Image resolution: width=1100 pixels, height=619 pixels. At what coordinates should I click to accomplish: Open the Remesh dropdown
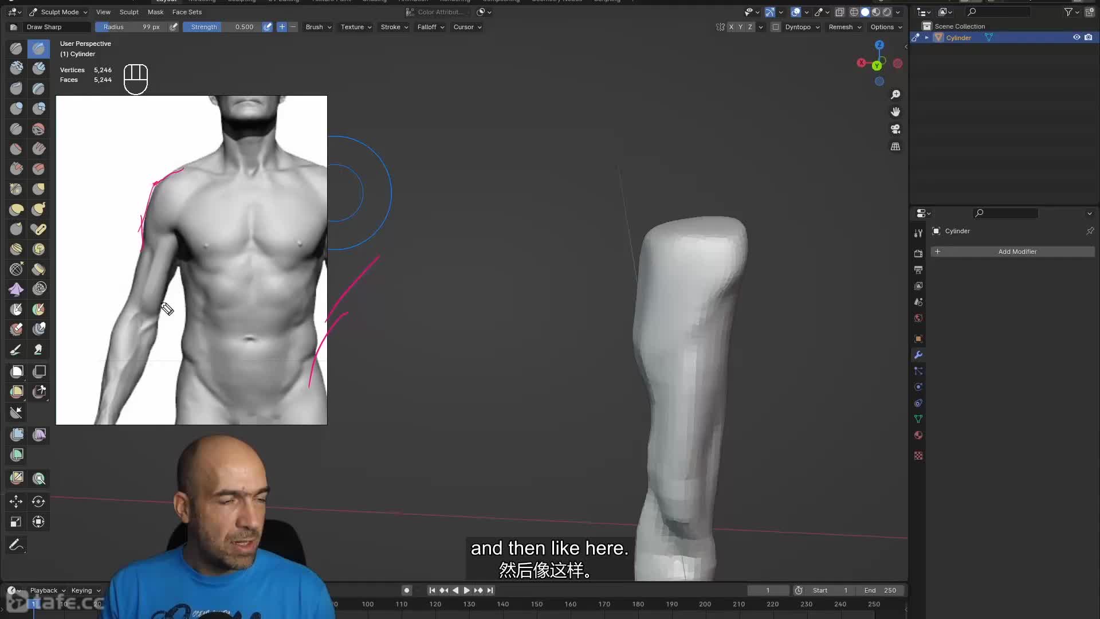click(844, 27)
